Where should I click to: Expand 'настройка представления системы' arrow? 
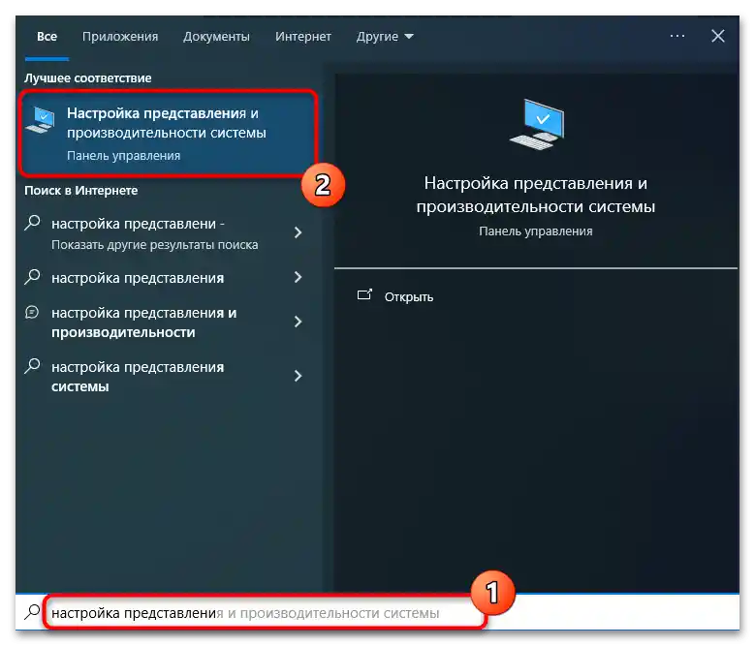(299, 376)
